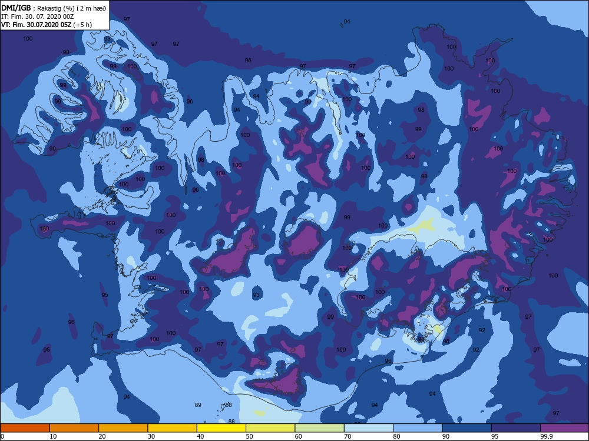Click the '60' legend scale label
Viewport: 589px width, 441px height.
click(x=299, y=436)
